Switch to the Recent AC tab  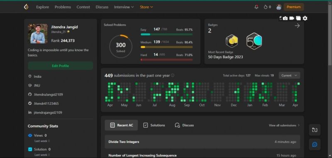(x=121, y=125)
